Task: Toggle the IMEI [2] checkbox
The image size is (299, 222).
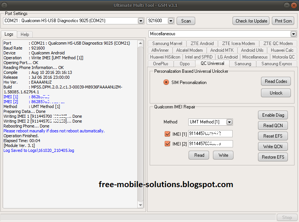Action: pyautogui.click(x=167, y=144)
